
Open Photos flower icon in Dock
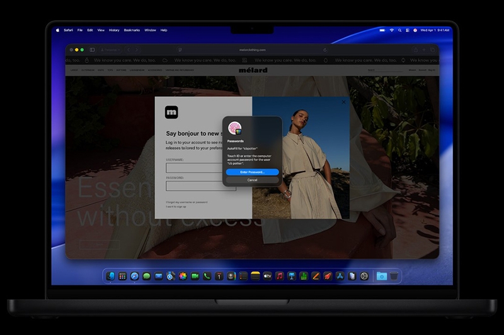(x=183, y=276)
